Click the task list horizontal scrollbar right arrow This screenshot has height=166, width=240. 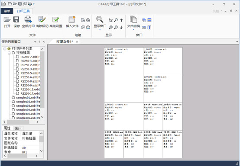point(37,122)
